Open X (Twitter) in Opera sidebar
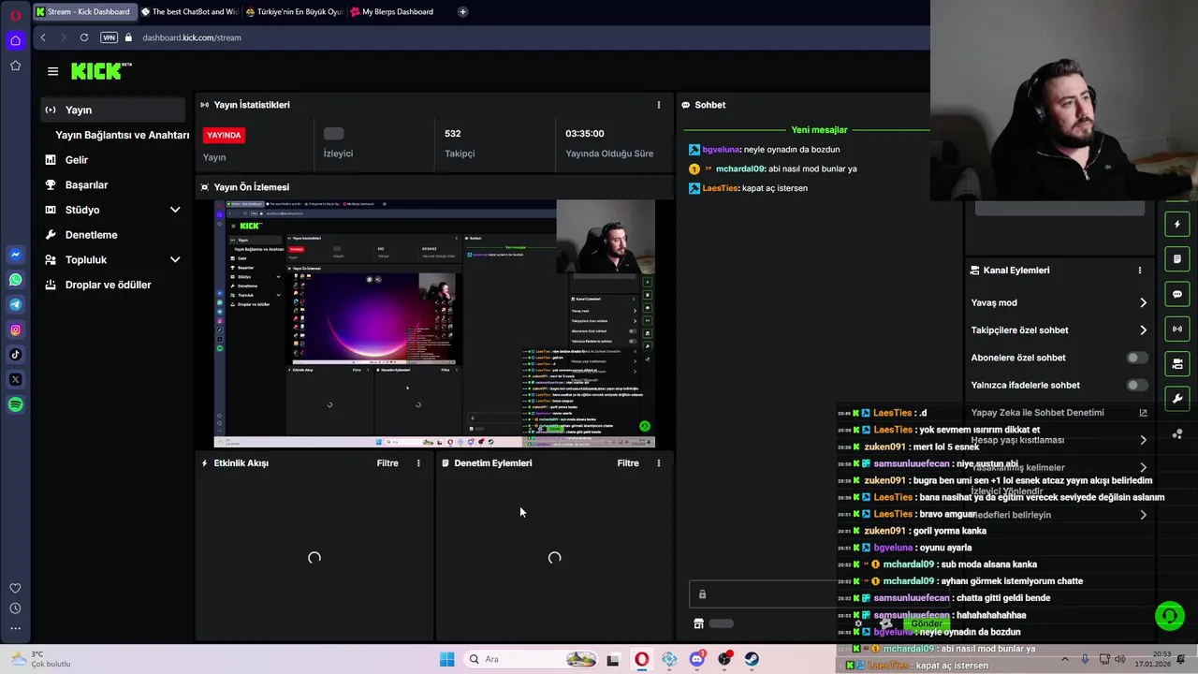Image resolution: width=1198 pixels, height=674 pixels. point(15,379)
